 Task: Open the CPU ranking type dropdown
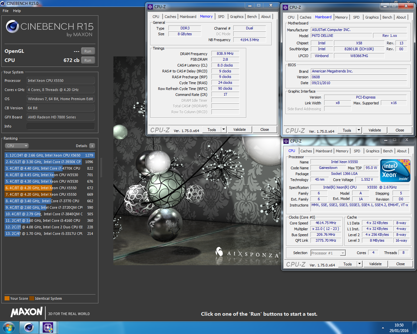pyautogui.click(x=17, y=146)
